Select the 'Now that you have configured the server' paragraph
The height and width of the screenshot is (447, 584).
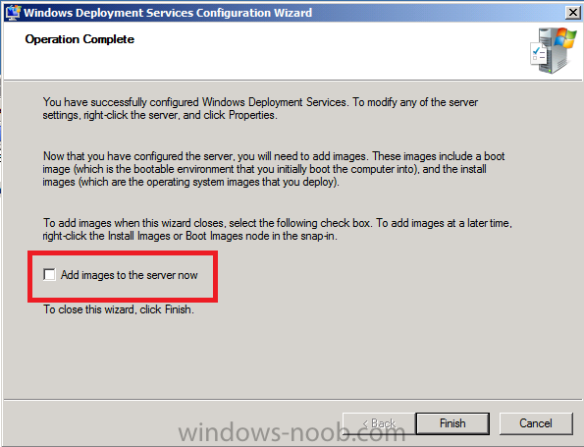(x=274, y=169)
